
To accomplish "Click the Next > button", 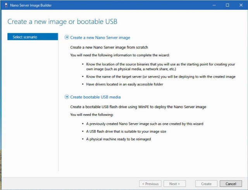I will click(174, 184).
